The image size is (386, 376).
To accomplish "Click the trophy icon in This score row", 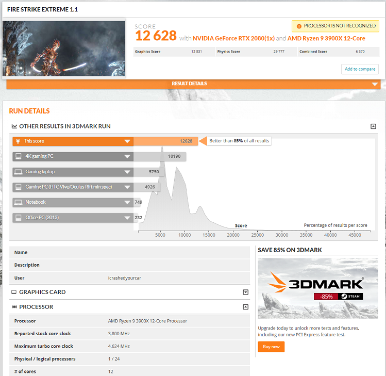I will pos(18,141).
